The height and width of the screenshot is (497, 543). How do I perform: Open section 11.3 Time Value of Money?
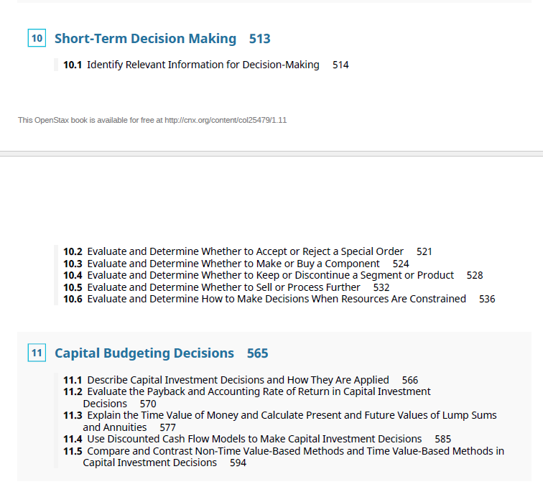280,421
